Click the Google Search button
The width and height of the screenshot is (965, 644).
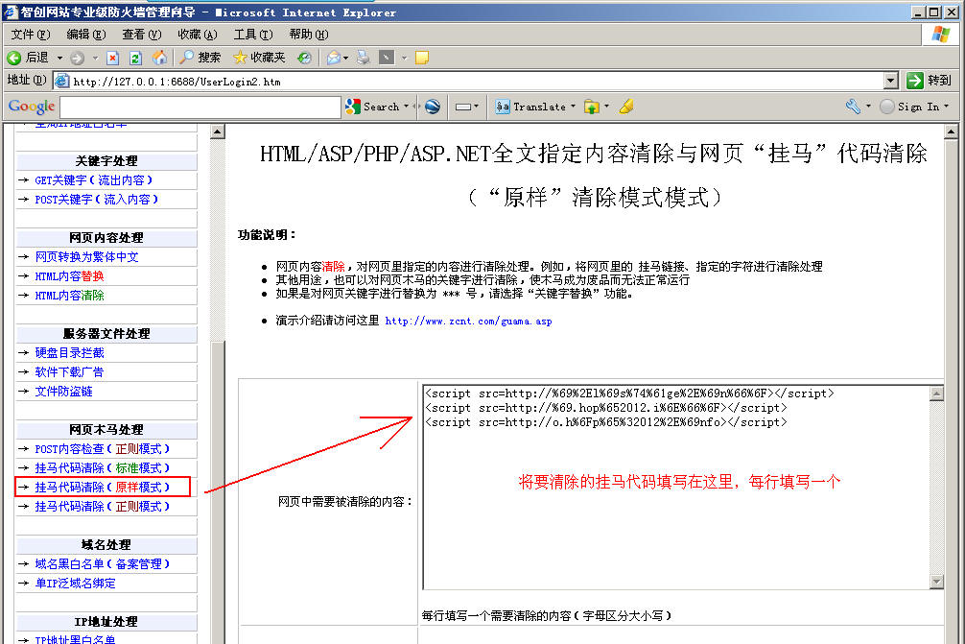[x=373, y=107]
